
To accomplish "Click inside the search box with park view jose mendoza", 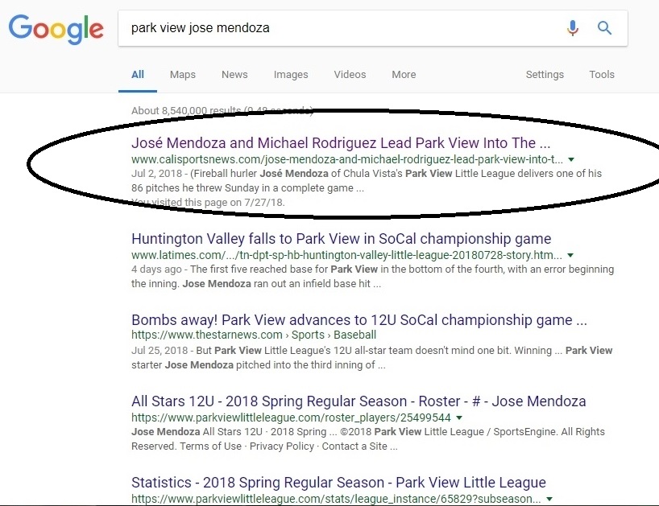I will point(341,28).
